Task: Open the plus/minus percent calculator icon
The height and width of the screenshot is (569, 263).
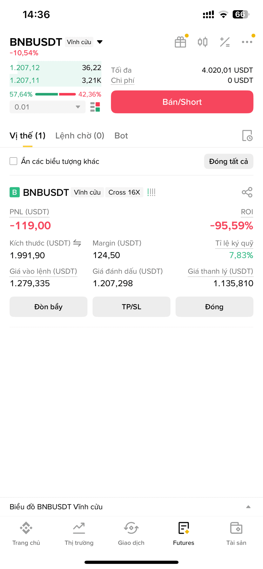Action: coord(225,42)
